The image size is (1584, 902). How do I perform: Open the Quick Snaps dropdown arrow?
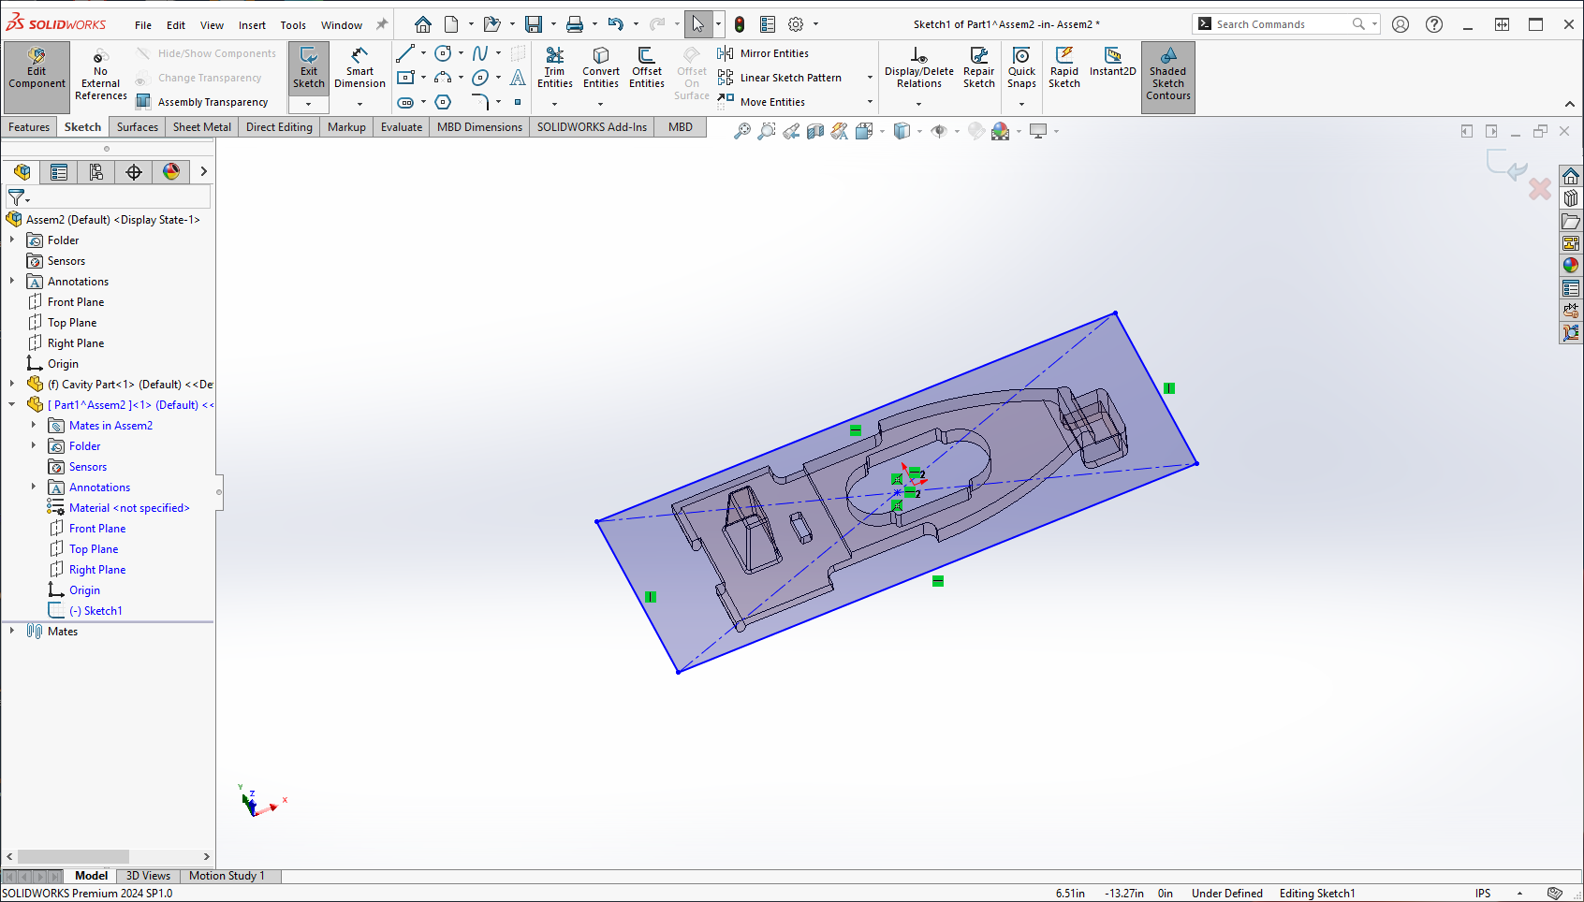click(x=1021, y=104)
